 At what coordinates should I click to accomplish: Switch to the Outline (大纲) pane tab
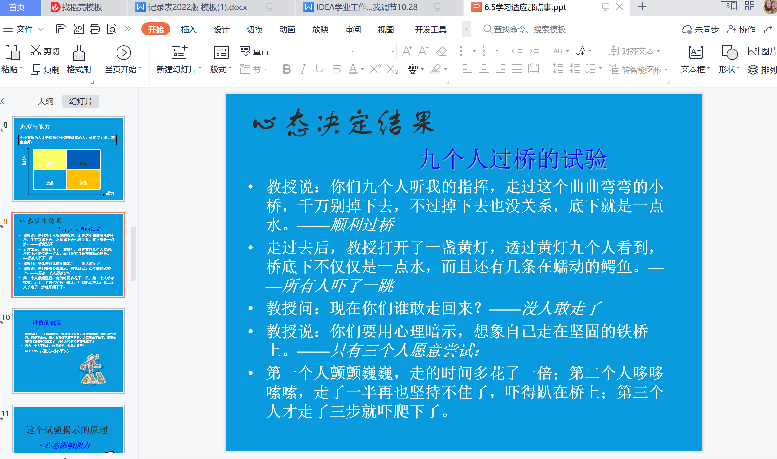click(45, 101)
